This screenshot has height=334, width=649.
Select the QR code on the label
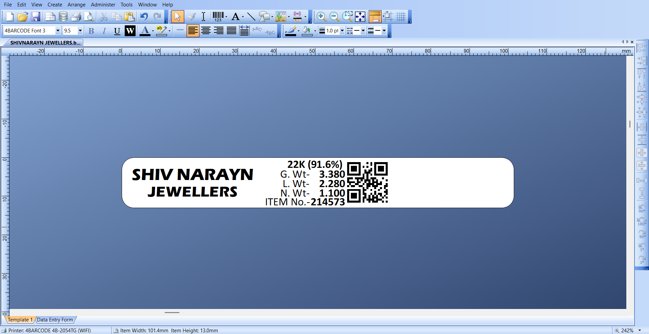(x=367, y=182)
